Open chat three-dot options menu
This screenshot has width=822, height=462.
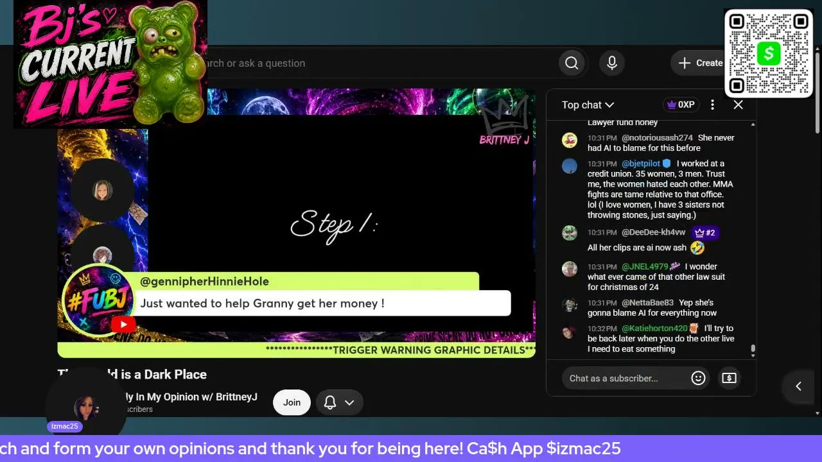pos(712,105)
